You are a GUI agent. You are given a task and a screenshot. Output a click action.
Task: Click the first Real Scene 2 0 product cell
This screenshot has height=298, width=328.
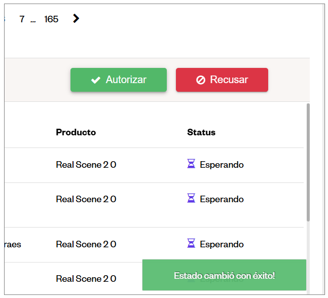coord(86,165)
